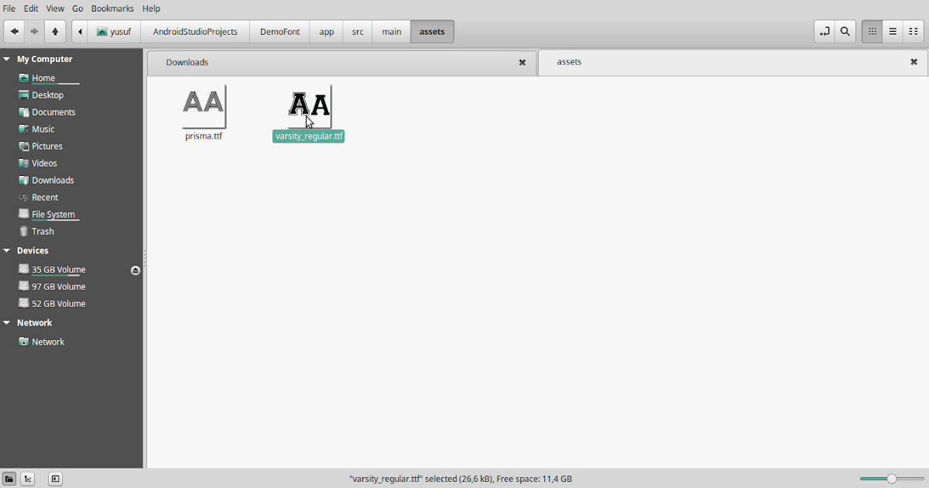Viewport: 929px width, 488px height.
Task: Click the varsity_regular.ttf file name label
Action: (x=309, y=136)
